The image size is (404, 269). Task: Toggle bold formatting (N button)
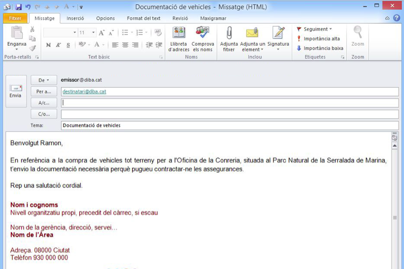pyautogui.click(x=48, y=45)
